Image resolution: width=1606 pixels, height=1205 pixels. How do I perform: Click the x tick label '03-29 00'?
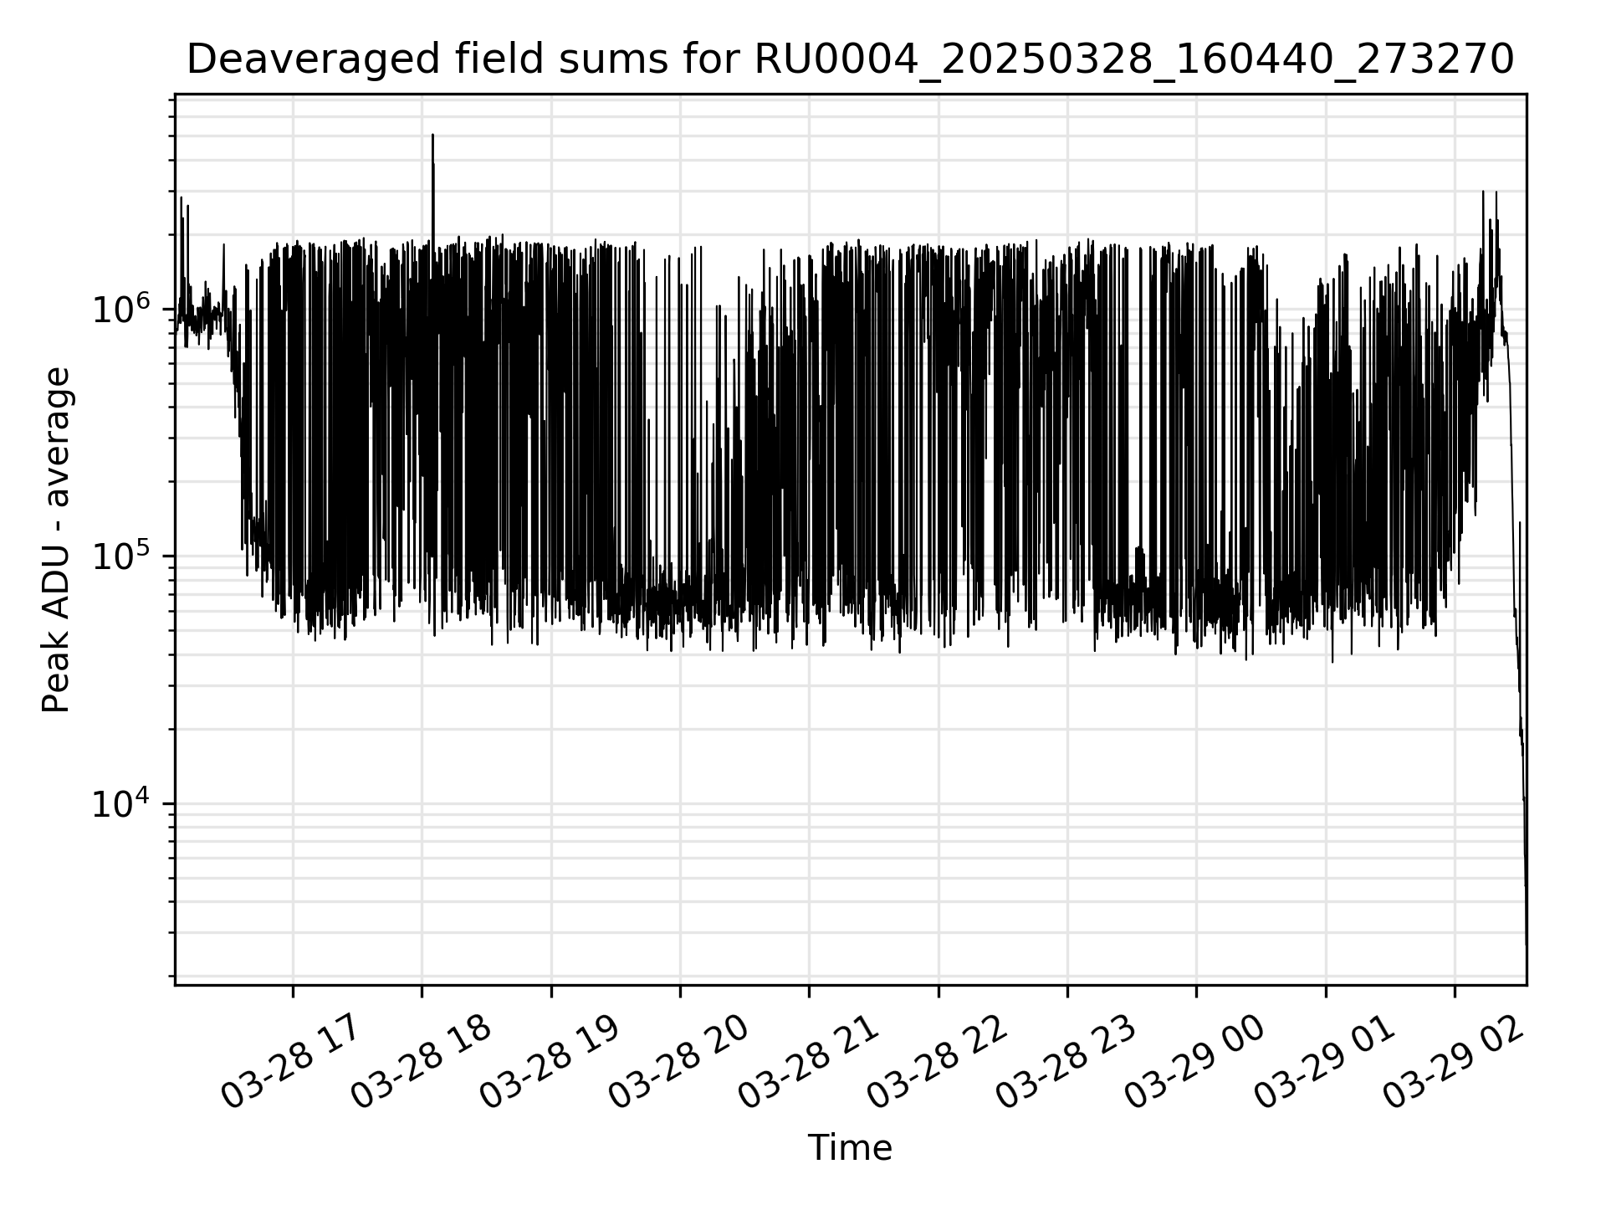point(1194,1062)
